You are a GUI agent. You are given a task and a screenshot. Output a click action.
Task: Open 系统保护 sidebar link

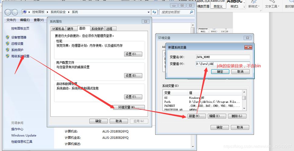pyautogui.click(x=17, y=50)
